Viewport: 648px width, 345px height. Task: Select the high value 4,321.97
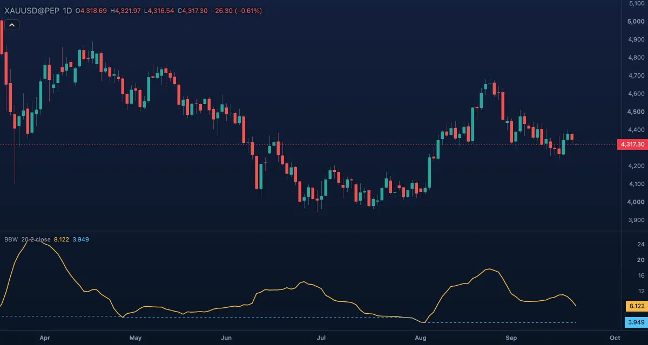[129, 11]
